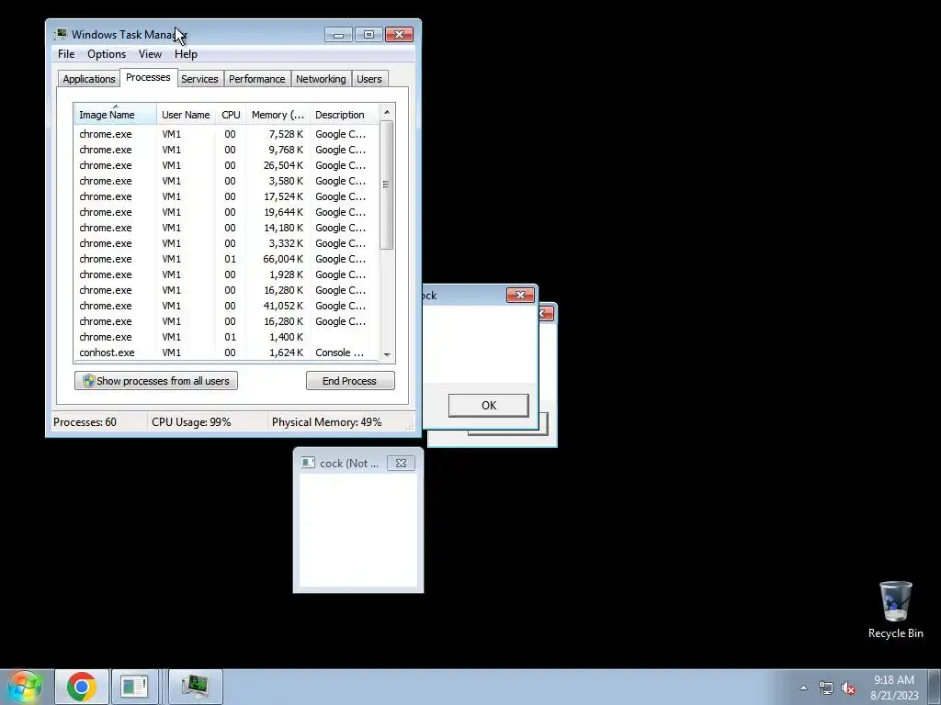Select chrome.exe using 41,052 K memory
The image size is (941, 705).
click(227, 306)
